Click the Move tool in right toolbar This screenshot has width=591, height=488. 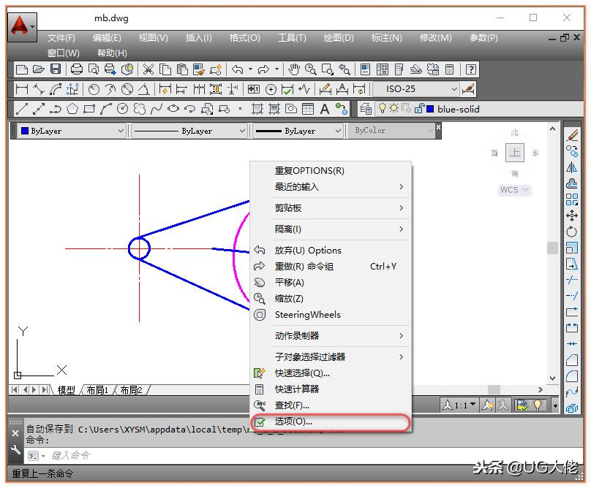pos(572,216)
